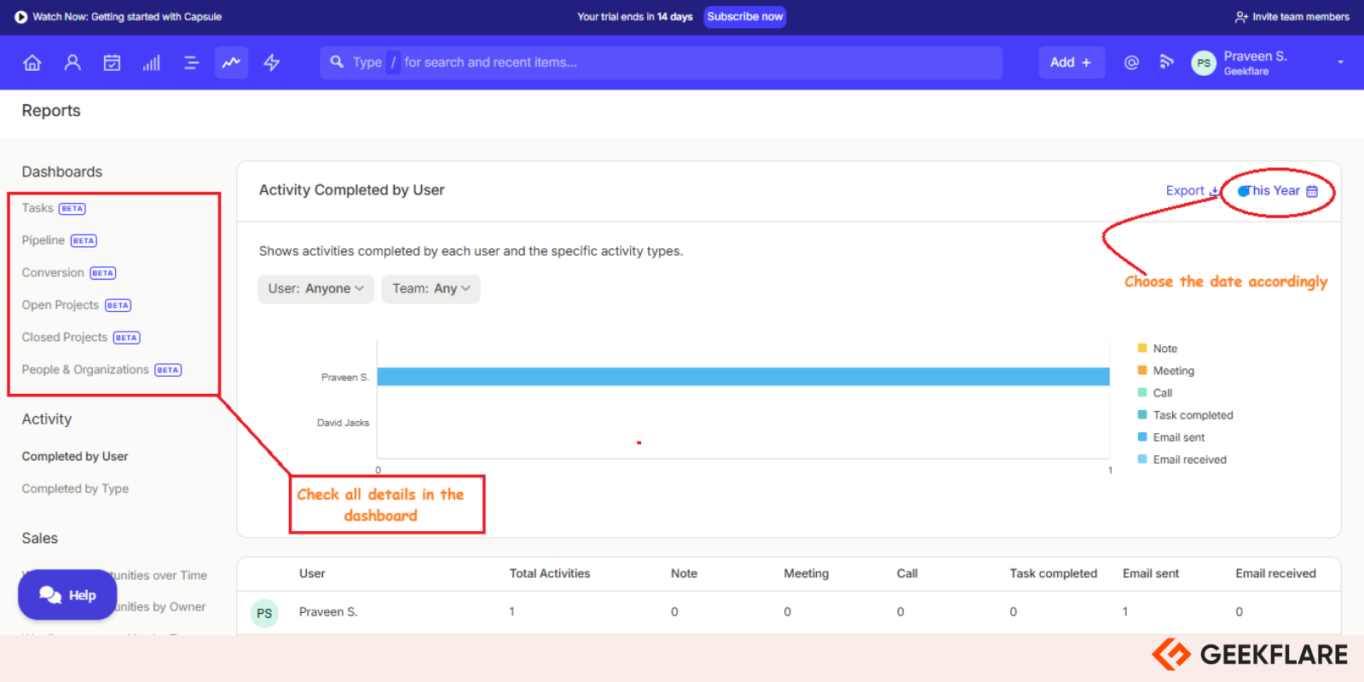Click the Email received column header

point(1275,574)
